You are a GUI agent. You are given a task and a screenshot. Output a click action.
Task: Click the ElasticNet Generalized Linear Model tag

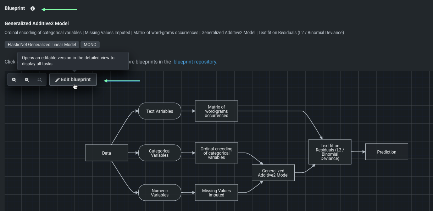coord(42,45)
